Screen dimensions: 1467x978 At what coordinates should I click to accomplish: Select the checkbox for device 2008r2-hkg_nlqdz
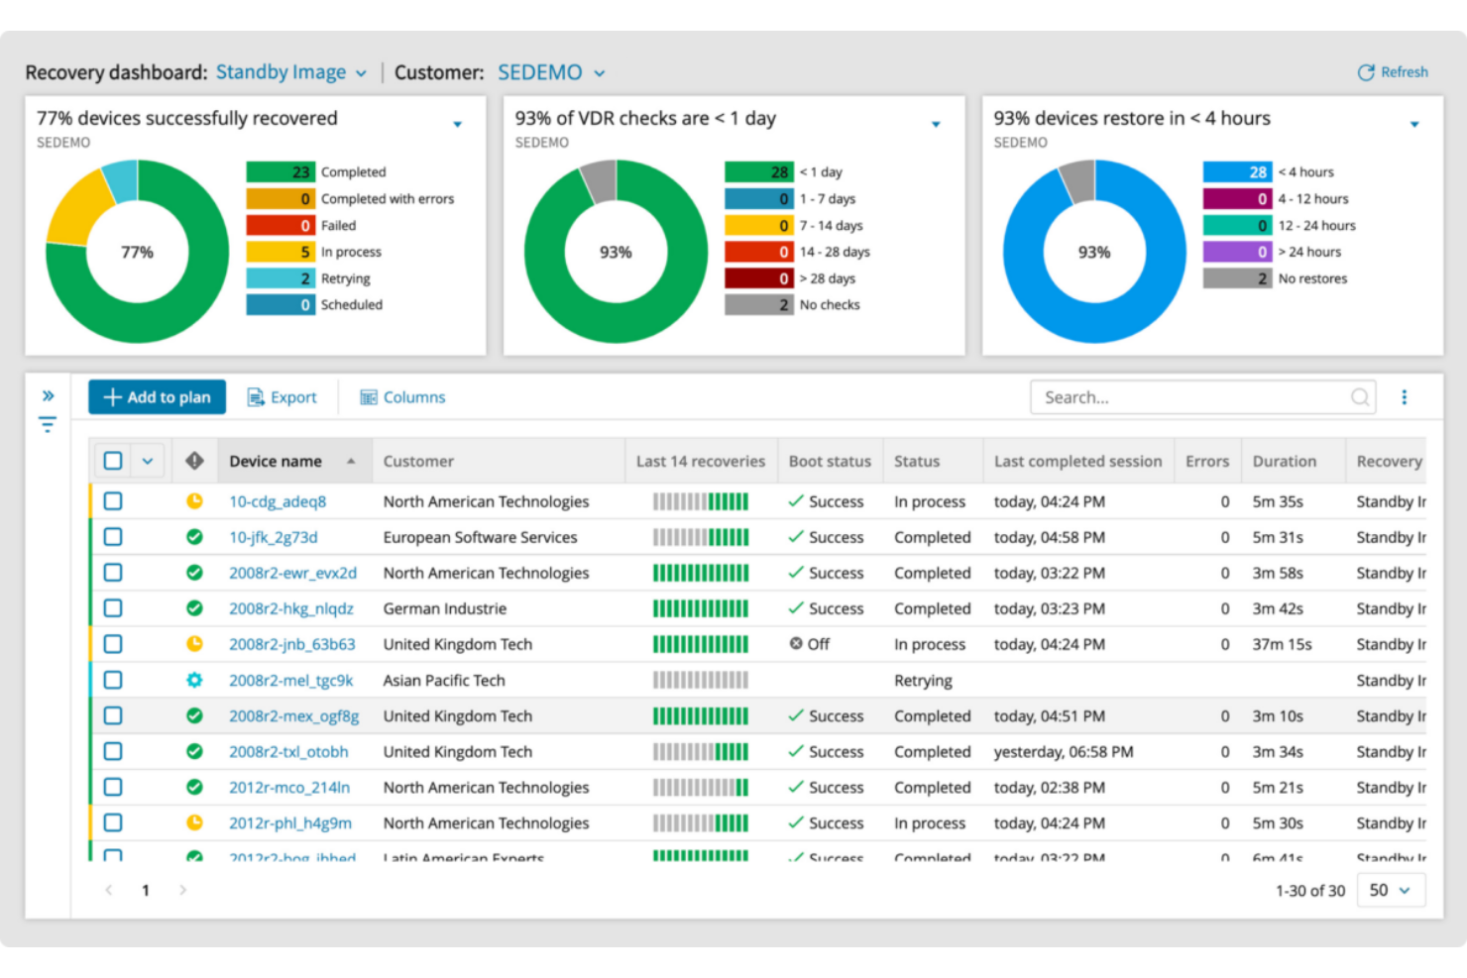[x=112, y=607]
